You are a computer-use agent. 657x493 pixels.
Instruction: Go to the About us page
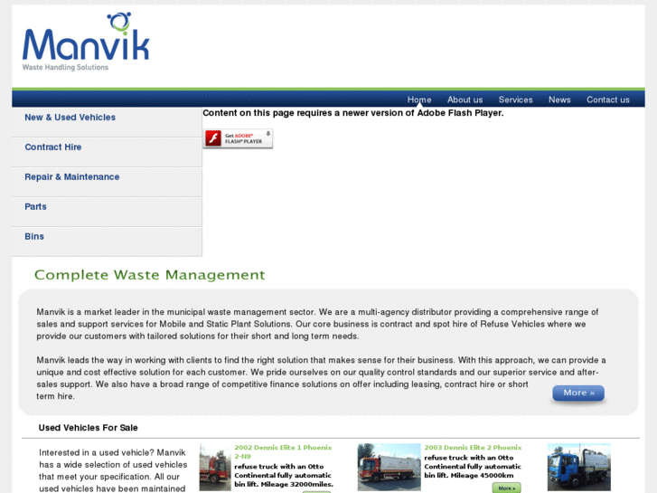tap(465, 100)
